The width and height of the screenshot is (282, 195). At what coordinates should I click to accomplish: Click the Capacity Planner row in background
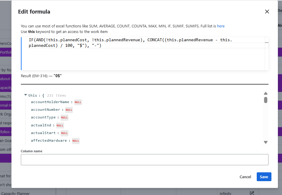point(16,193)
